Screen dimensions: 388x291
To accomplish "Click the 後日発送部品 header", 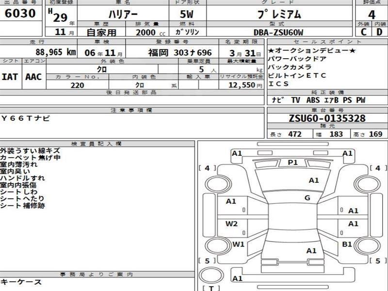I will (x=131, y=93).
